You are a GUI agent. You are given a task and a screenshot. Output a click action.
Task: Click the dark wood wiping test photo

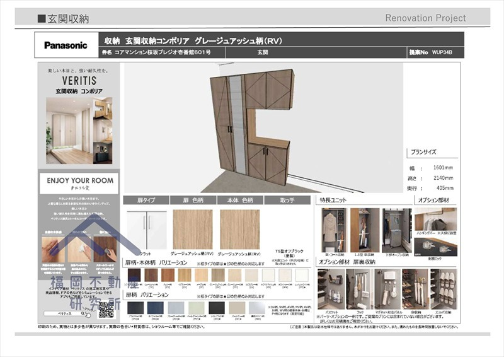[105, 250]
